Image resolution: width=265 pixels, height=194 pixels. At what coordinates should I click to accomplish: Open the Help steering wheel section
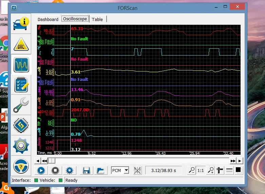(x=21, y=166)
